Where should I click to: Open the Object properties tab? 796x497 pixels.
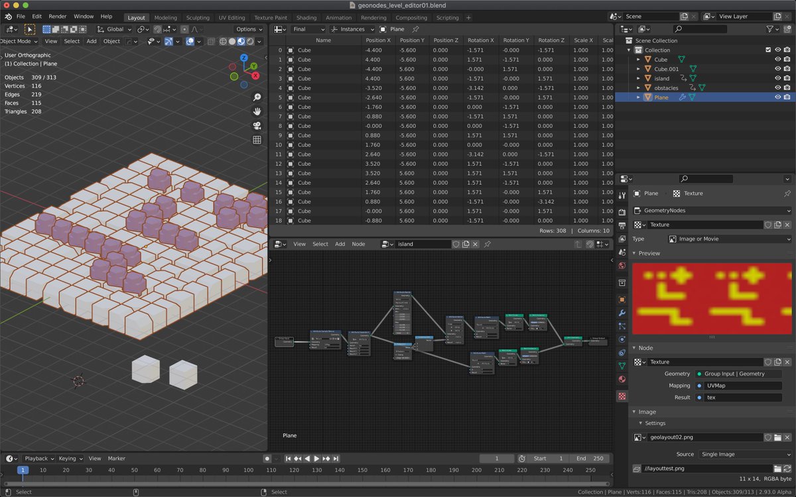pos(622,300)
